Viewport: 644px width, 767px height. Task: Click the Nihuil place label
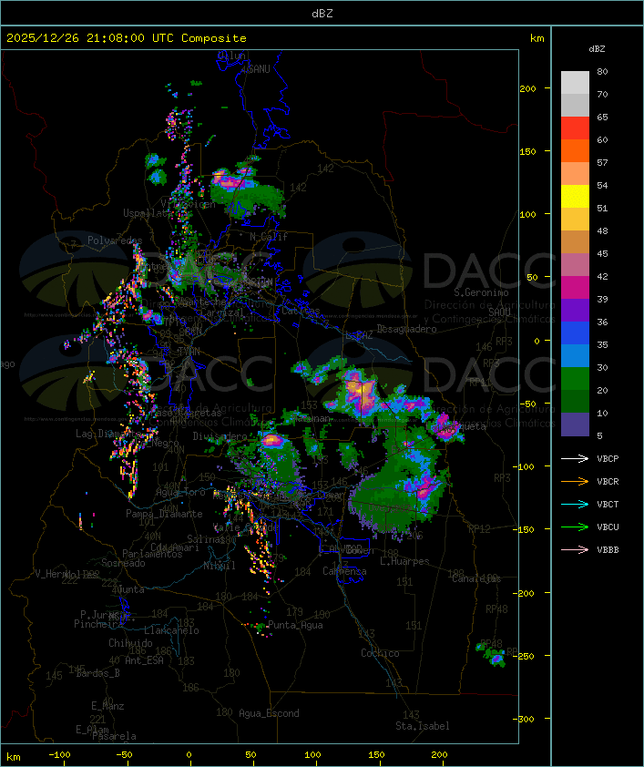[220, 566]
